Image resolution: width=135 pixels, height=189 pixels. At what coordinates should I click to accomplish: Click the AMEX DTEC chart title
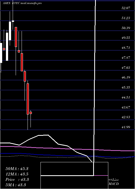[22, 3]
